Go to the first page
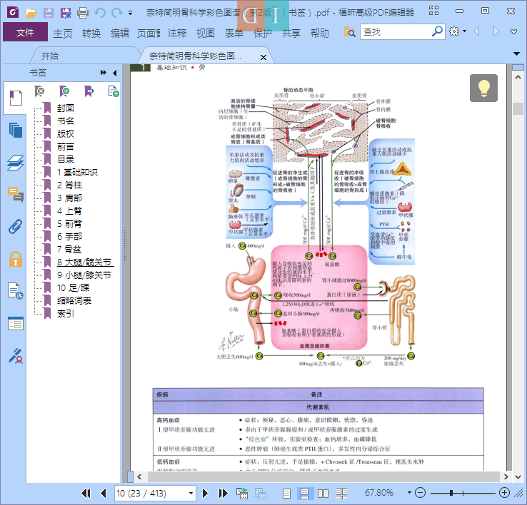 click(x=86, y=493)
